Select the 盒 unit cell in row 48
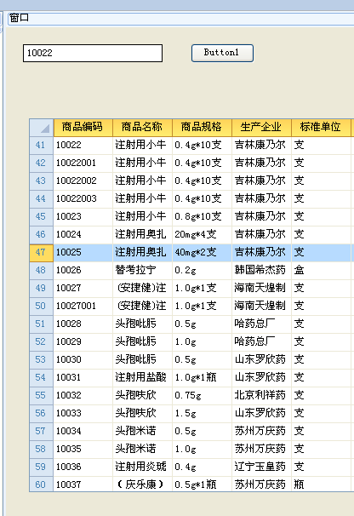354x516 pixels. pos(321,270)
